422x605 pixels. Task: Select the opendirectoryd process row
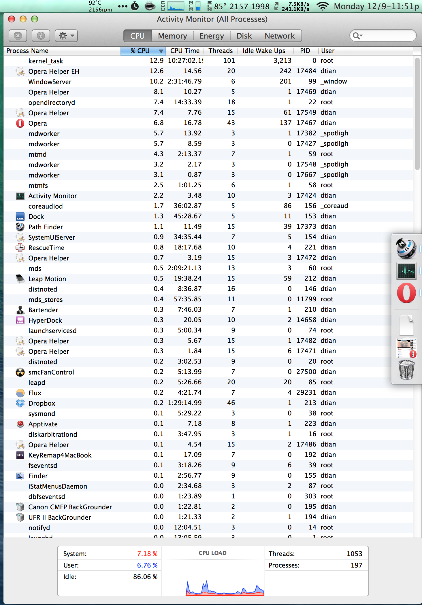coord(208,103)
